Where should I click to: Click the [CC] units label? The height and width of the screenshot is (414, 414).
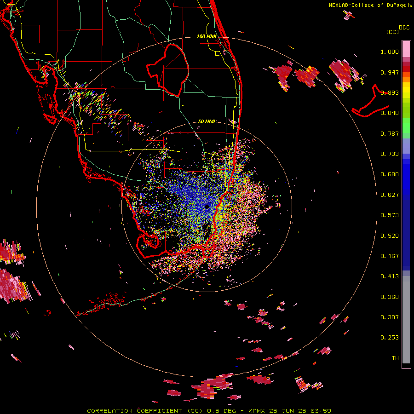coord(393,32)
